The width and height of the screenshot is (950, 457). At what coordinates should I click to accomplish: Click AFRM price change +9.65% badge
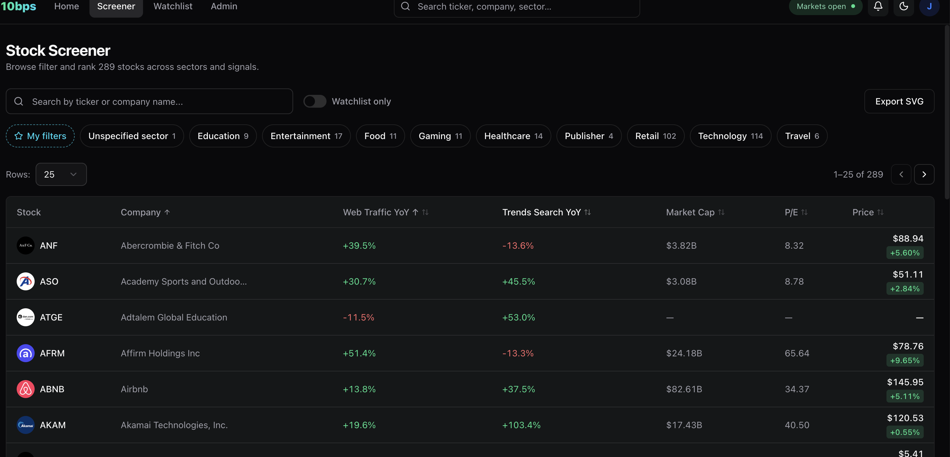coord(905,361)
